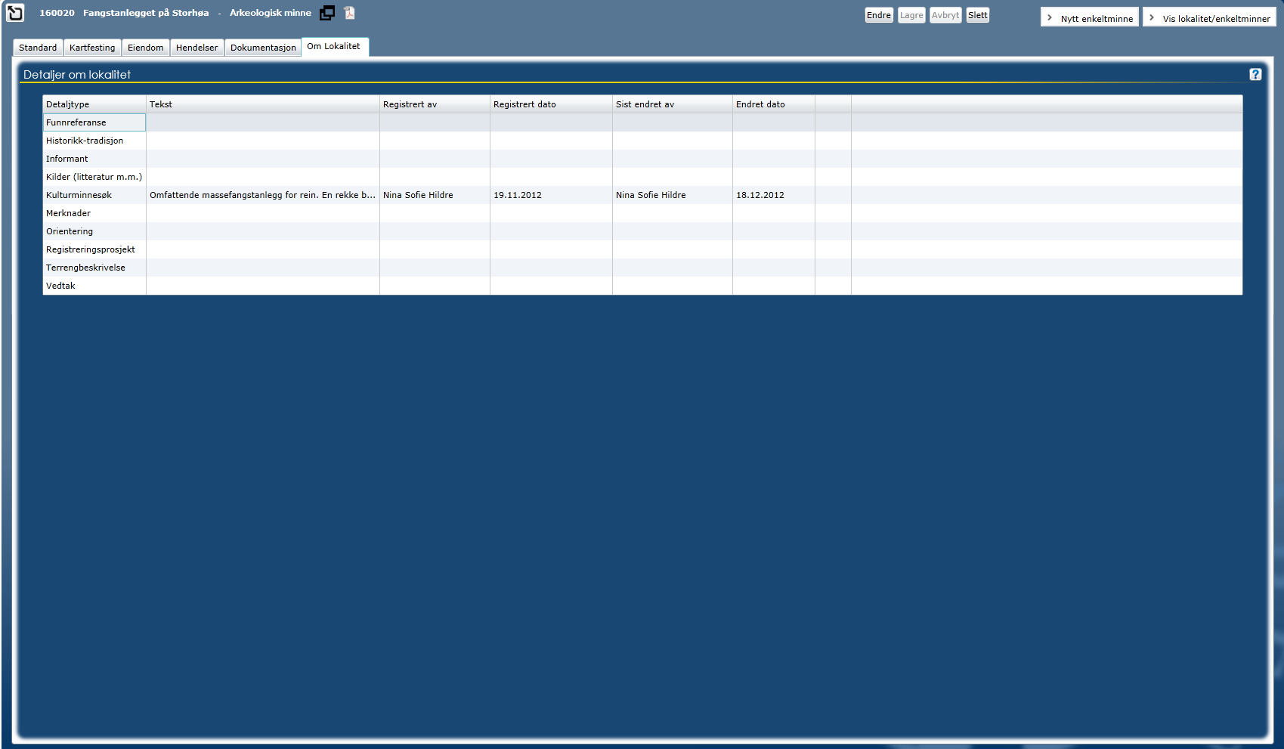
Task: Open the PDF export icon
Action: pos(349,13)
